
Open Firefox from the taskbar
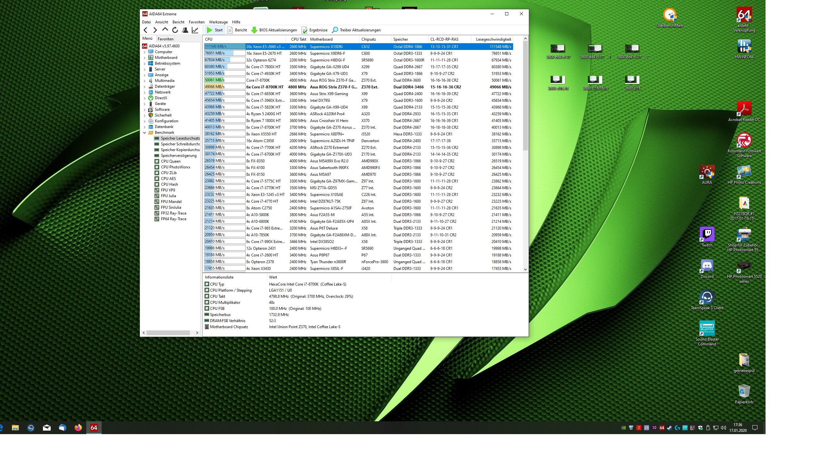click(x=78, y=428)
